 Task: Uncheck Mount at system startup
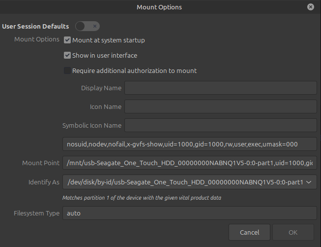click(68, 40)
